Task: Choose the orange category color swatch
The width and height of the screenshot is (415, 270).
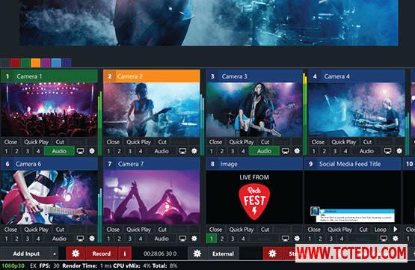Action: pyautogui.click(x=36, y=63)
